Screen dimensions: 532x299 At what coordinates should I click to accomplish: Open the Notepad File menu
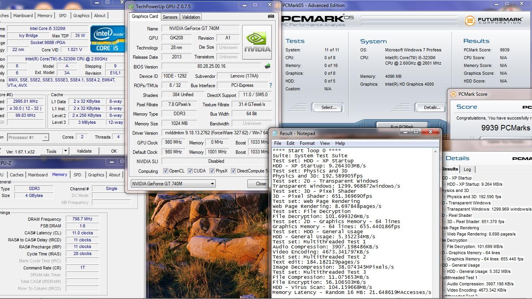[278, 143]
